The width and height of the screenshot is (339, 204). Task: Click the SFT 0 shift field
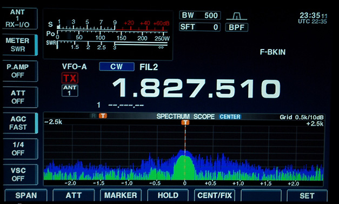click(200, 27)
